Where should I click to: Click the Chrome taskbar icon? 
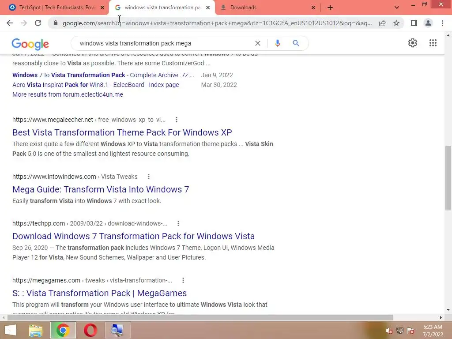[x=63, y=330]
